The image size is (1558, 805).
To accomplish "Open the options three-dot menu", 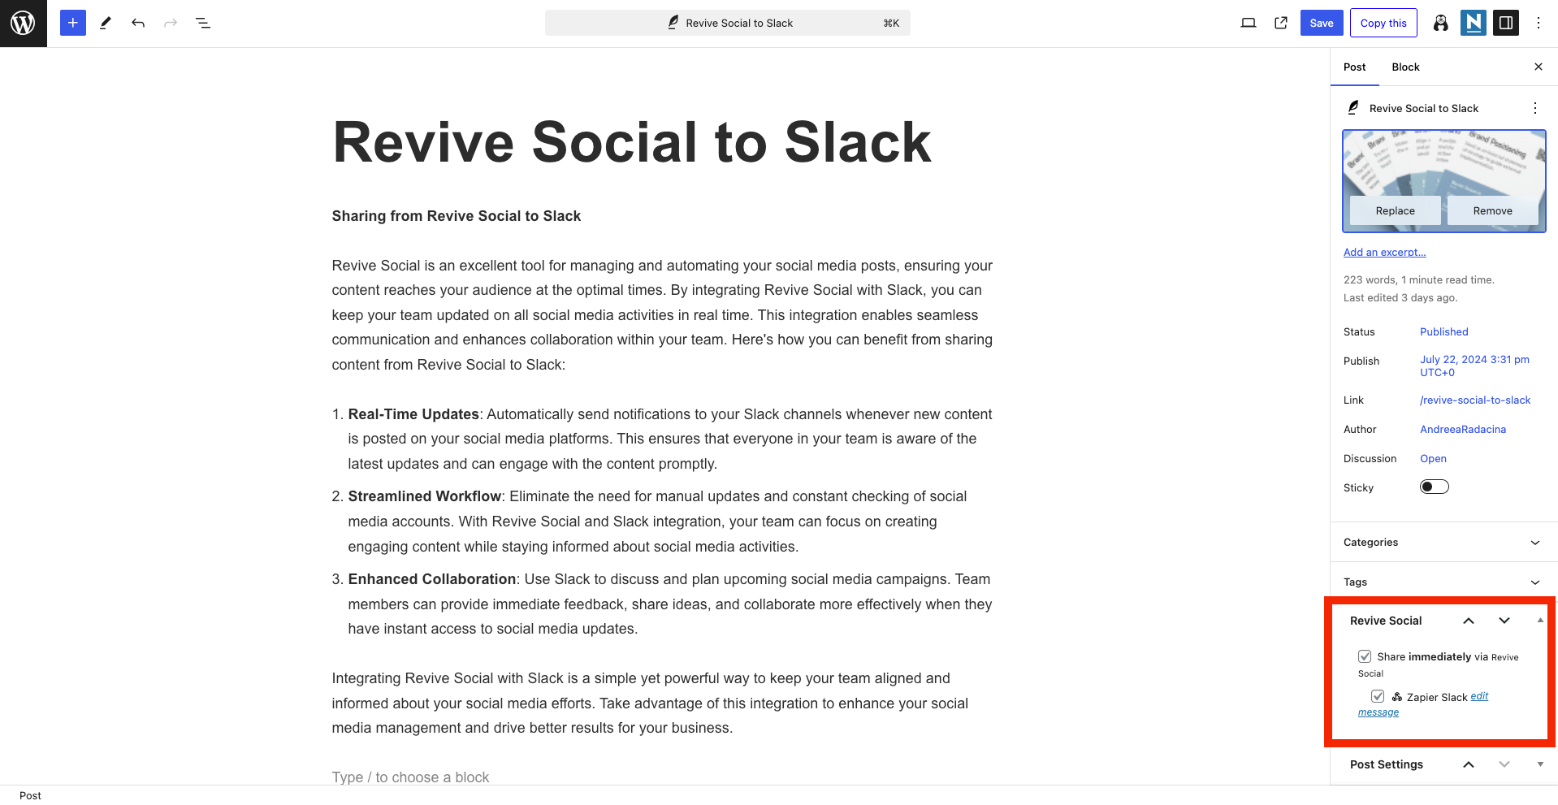I will 1539,23.
